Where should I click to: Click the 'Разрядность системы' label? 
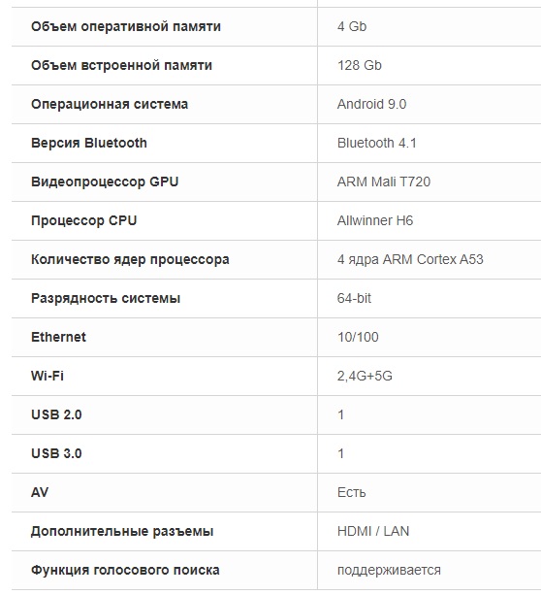[x=106, y=298]
